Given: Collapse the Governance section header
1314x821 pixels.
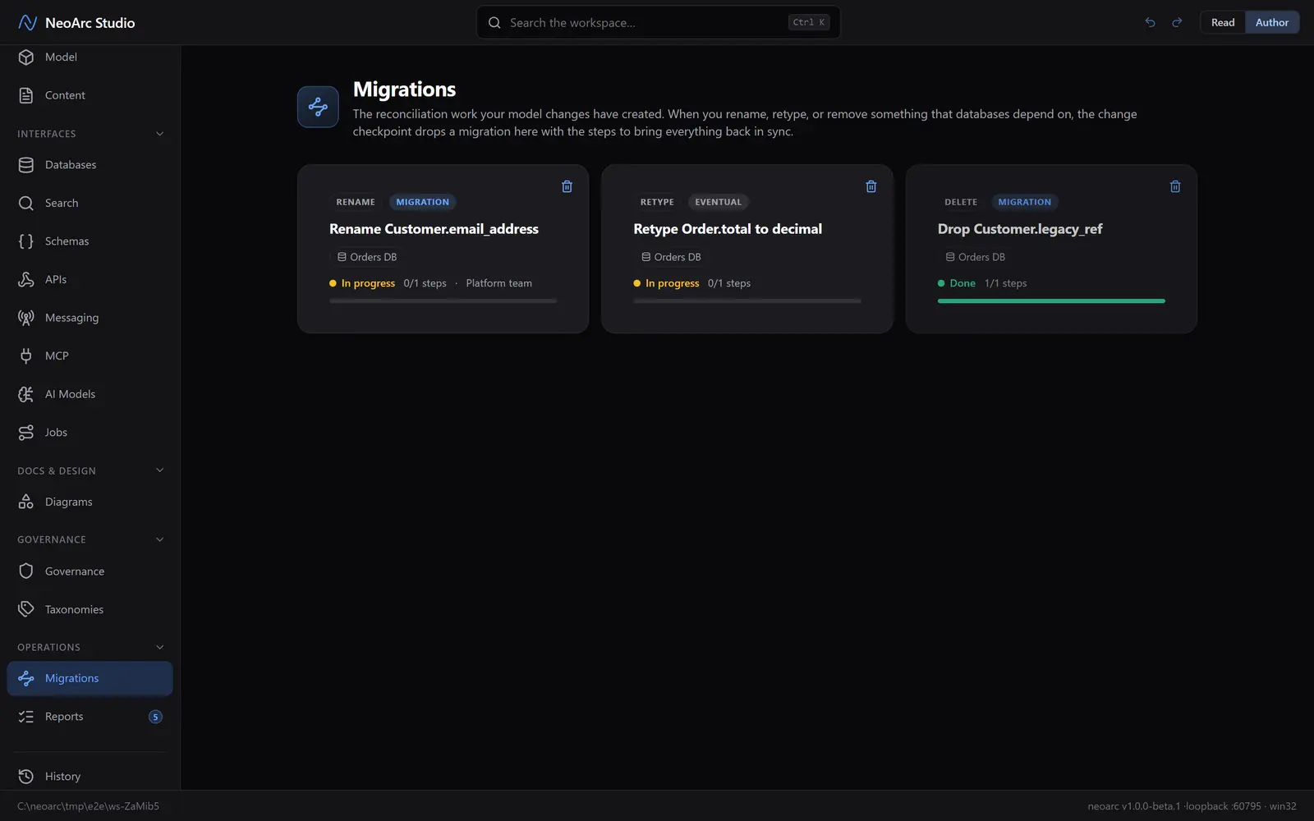Looking at the screenshot, I should click(160, 539).
